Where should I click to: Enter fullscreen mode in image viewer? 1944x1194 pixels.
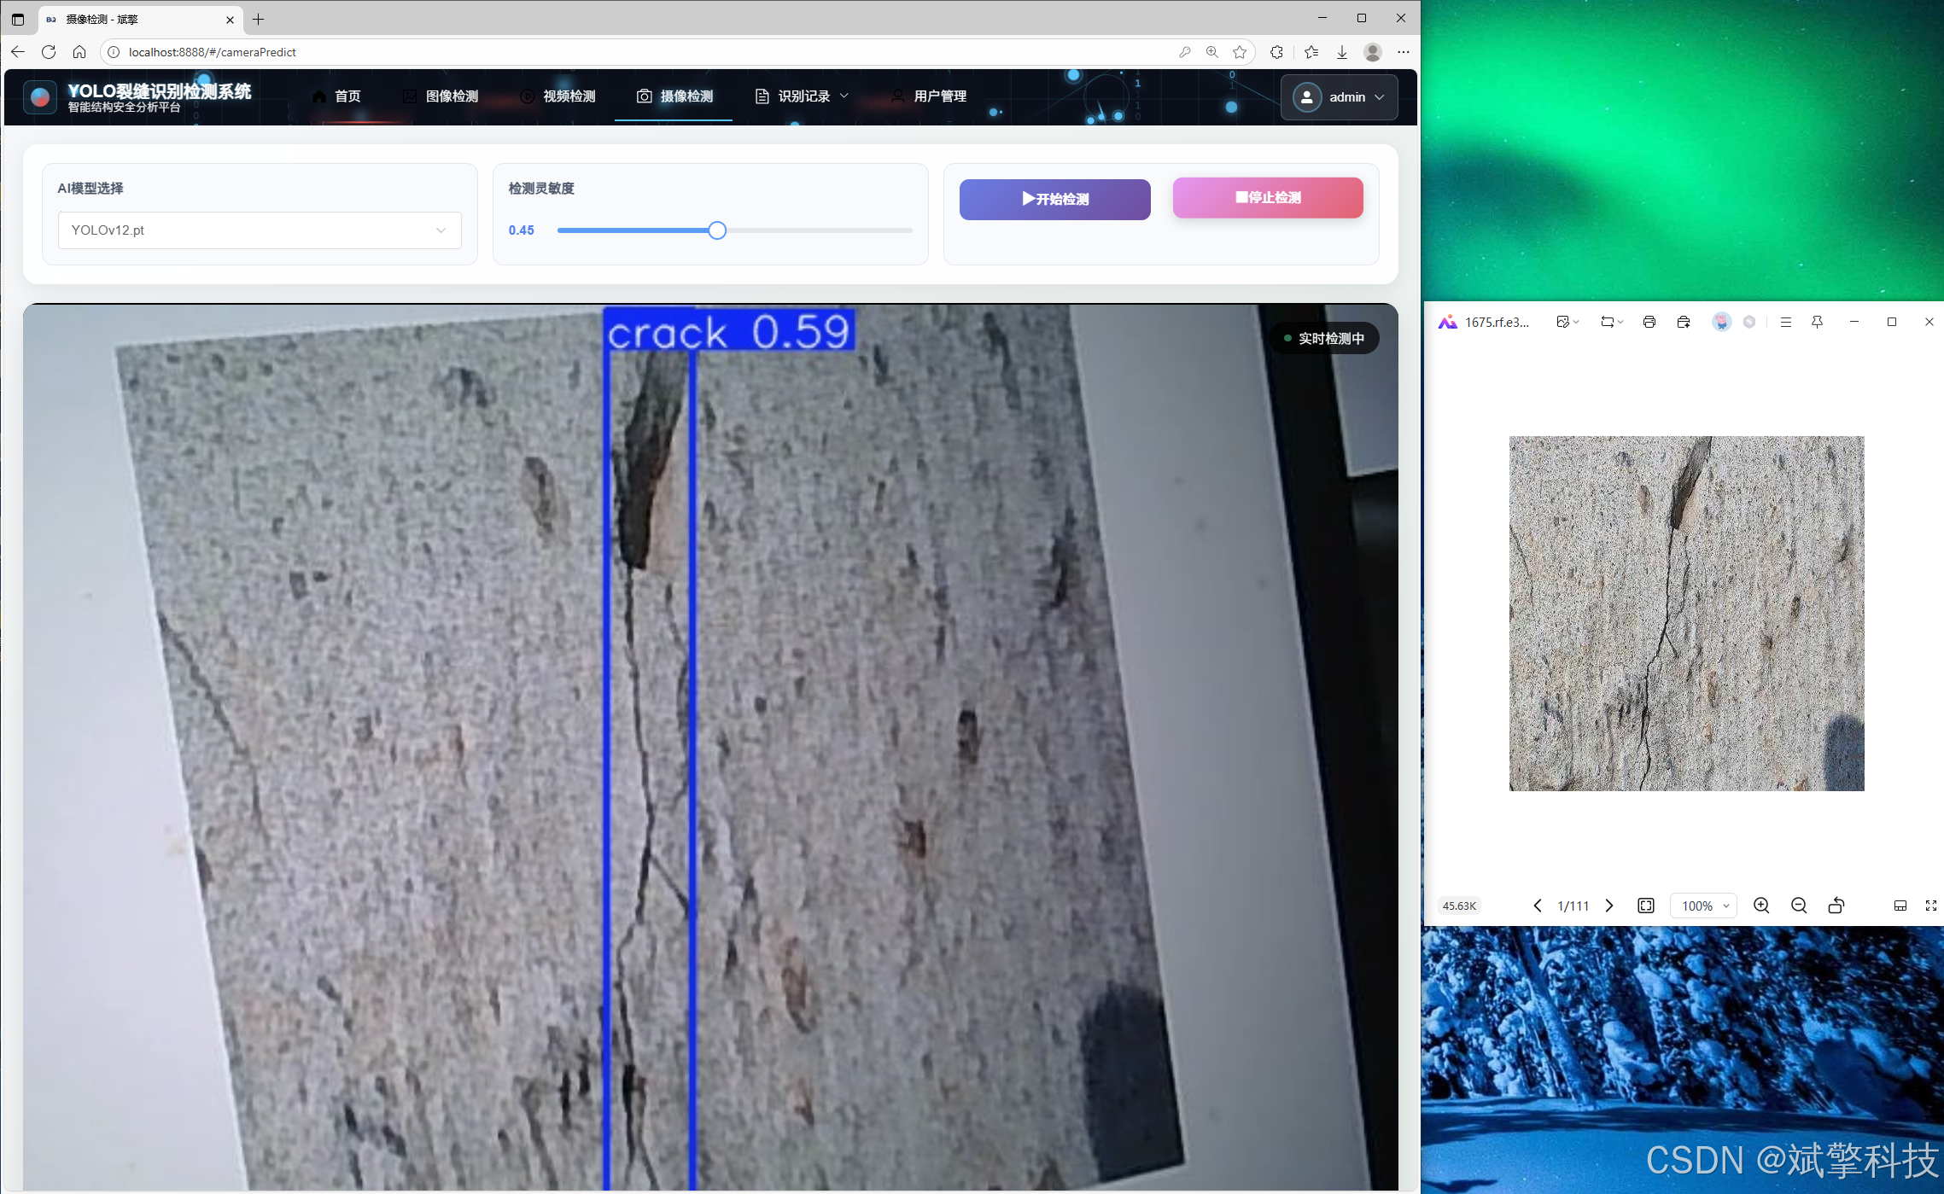pyautogui.click(x=1930, y=906)
